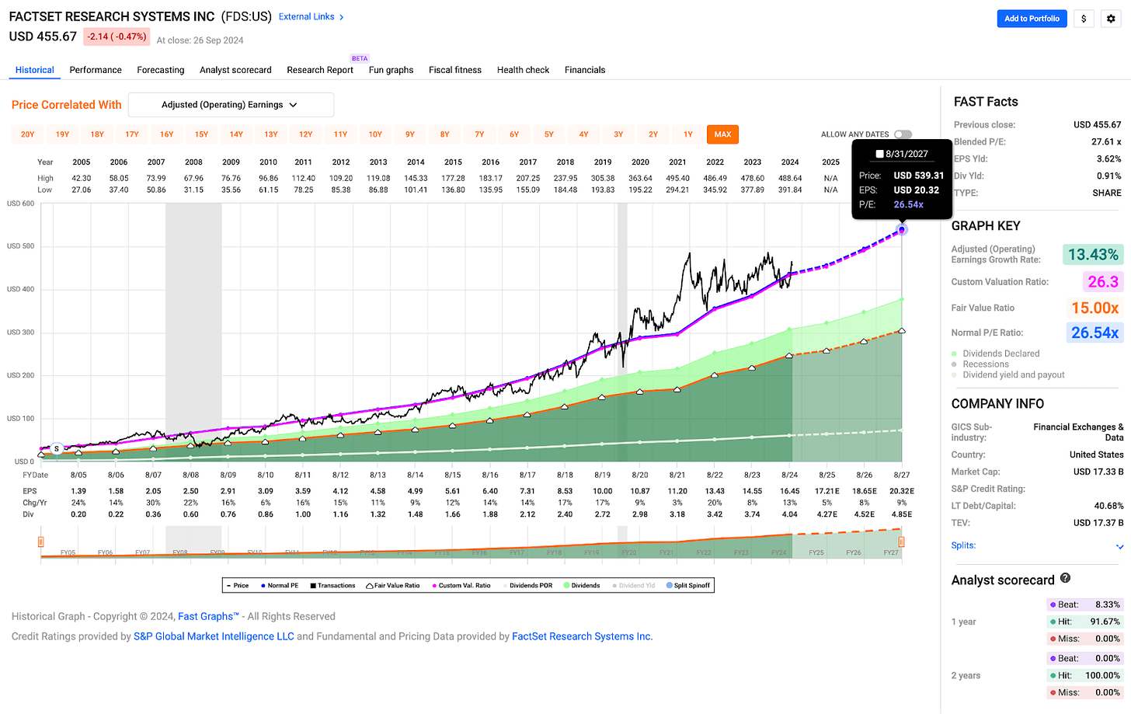Toggle the Dividend Yld series visibility

click(x=616, y=585)
